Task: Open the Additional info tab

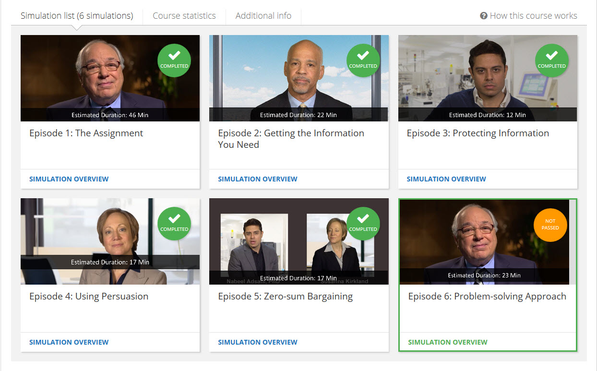Action: tap(263, 16)
